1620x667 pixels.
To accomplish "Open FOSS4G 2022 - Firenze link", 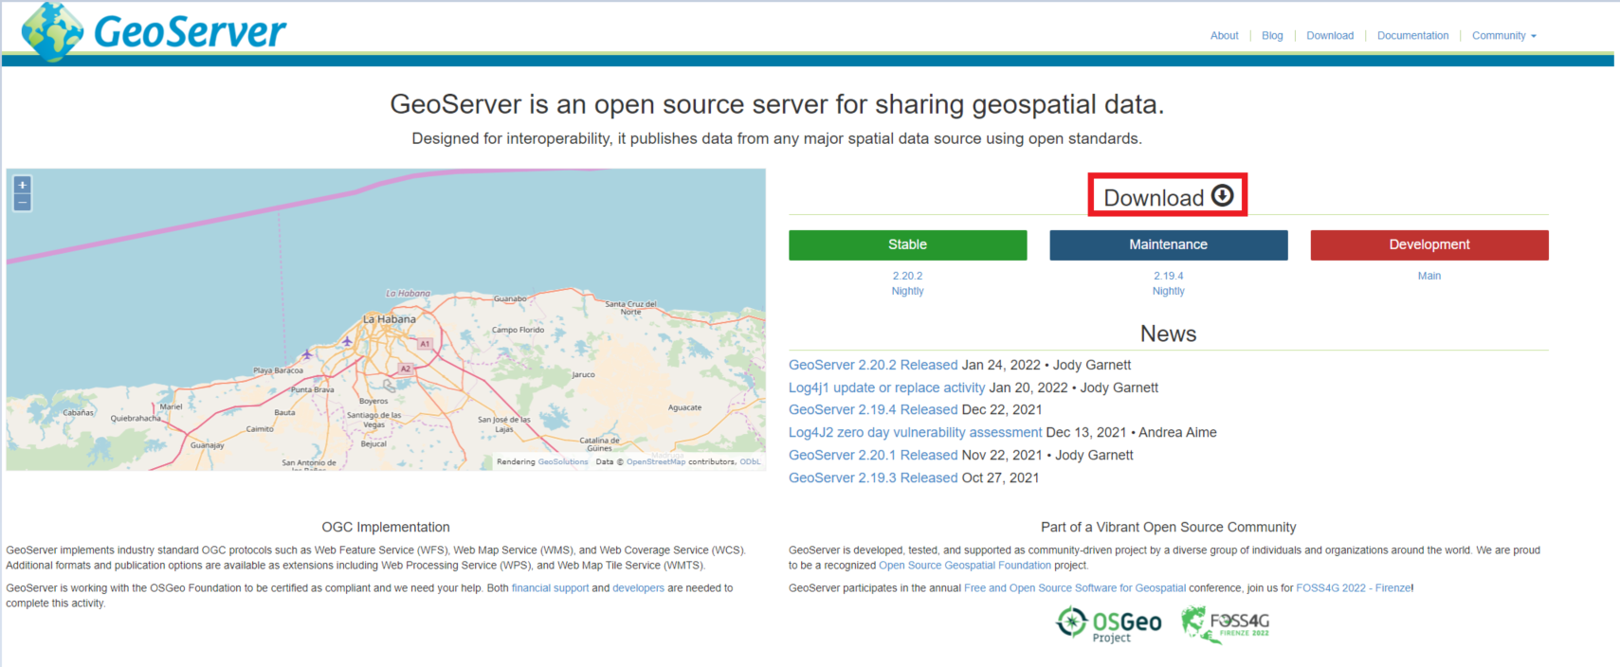I will pos(1354,588).
